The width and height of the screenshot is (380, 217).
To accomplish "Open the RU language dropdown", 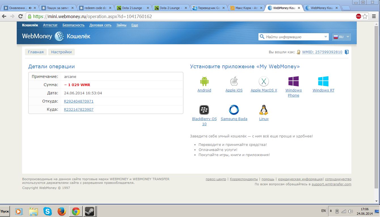I will 341,37.
